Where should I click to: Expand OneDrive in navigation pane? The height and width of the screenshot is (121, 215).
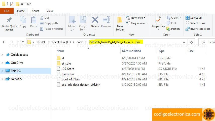tap(2, 63)
